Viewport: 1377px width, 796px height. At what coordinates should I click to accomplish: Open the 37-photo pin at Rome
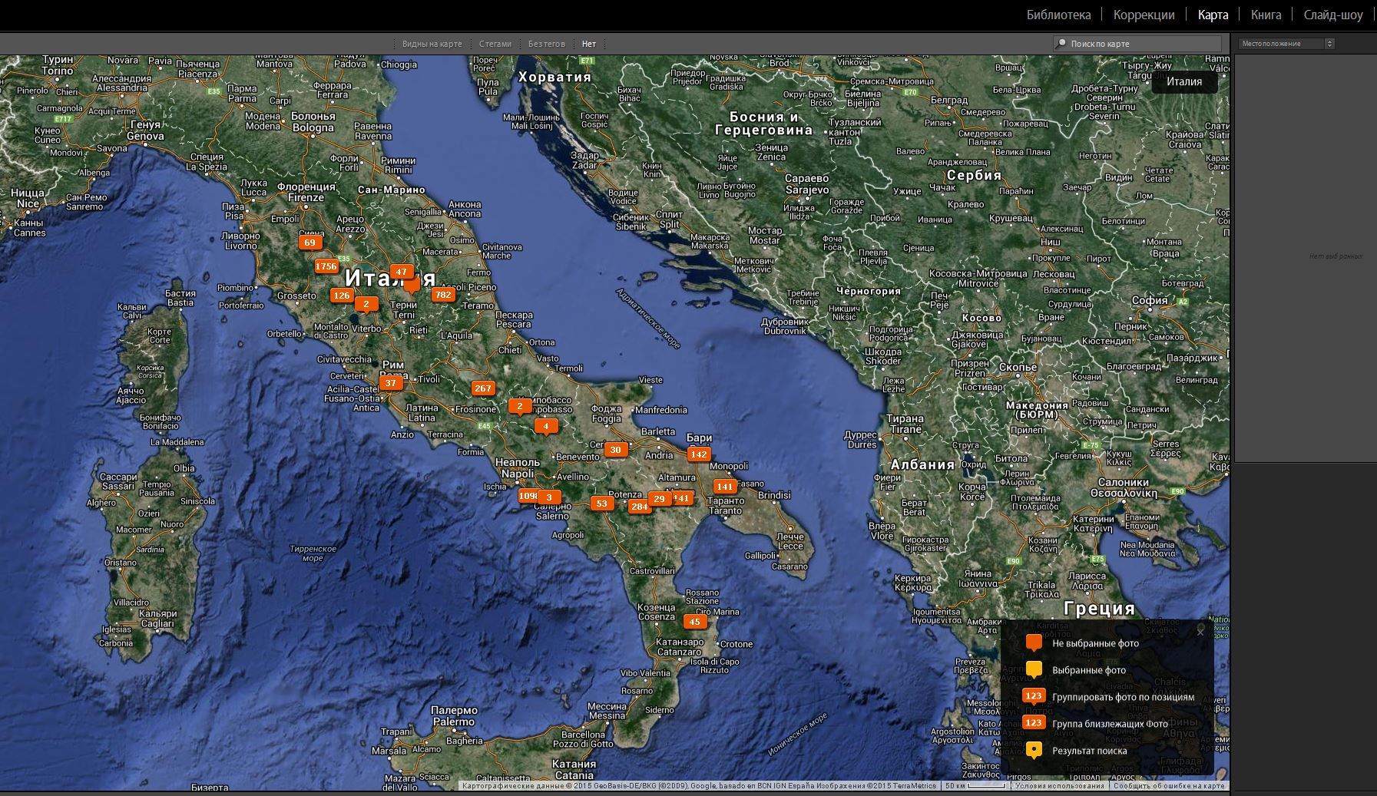tap(391, 383)
